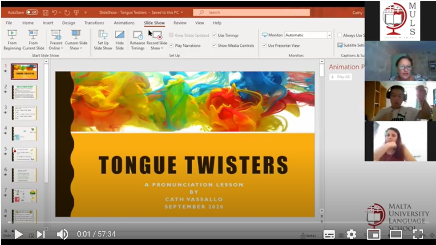Image resolution: width=436 pixels, height=245 pixels.
Task: Toggle Play Narrations checkbox
Action: click(171, 45)
